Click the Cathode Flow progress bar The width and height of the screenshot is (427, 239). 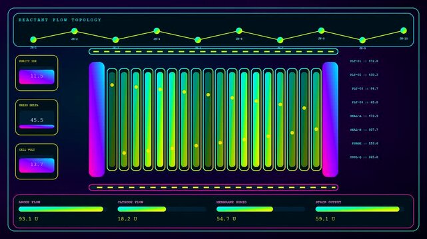(x=163, y=209)
